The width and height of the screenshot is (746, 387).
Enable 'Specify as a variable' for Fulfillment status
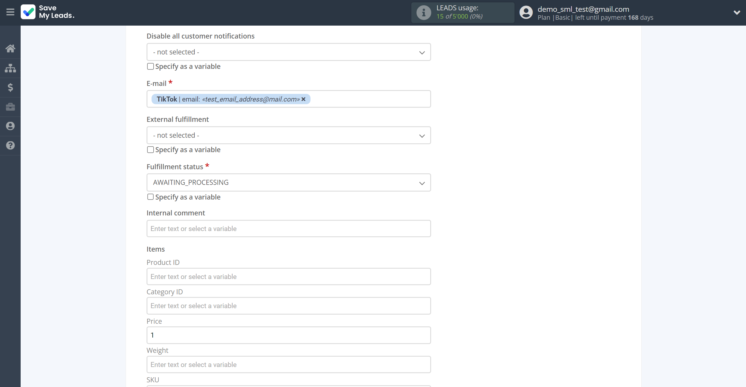pyautogui.click(x=150, y=197)
